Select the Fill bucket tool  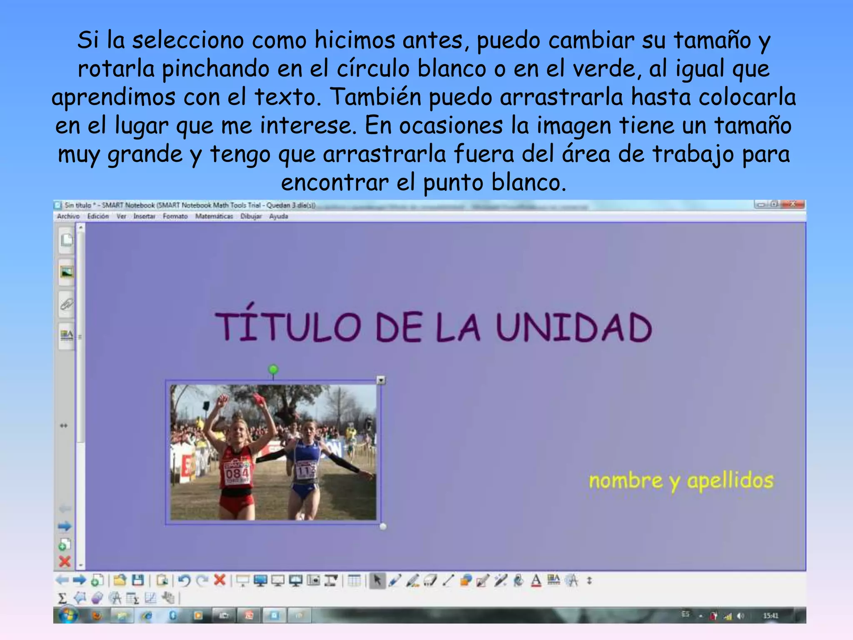tap(519, 580)
